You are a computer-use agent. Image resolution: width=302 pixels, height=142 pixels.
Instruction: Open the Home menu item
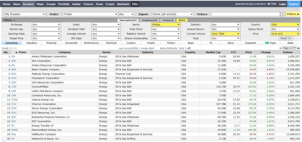tap(6, 4)
